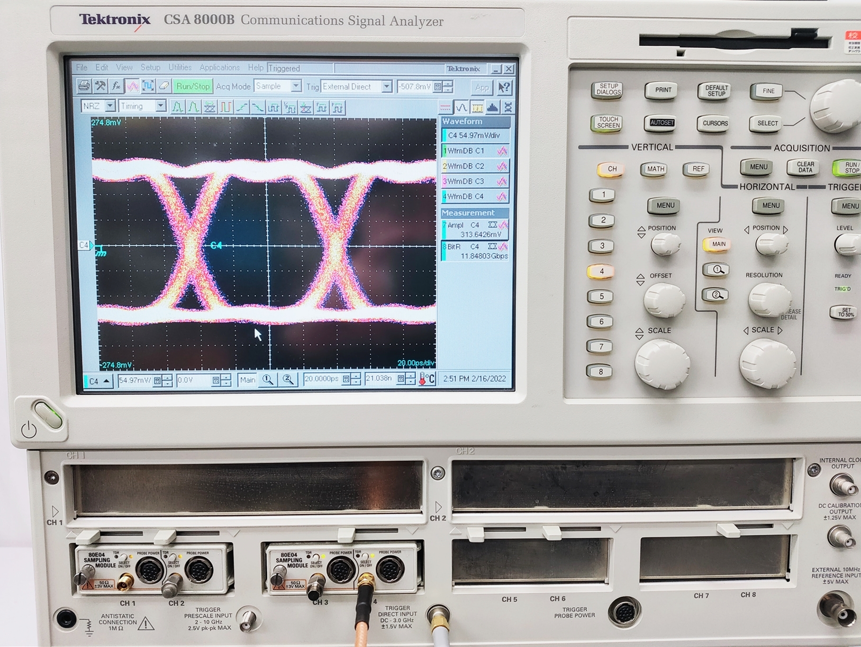The height and width of the screenshot is (647, 861).
Task: Step the 20.0000ps horizontal scale spinner
Action: tap(356, 379)
